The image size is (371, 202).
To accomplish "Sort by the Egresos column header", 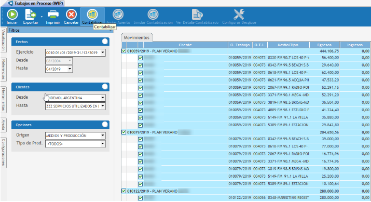I will (x=324, y=45).
